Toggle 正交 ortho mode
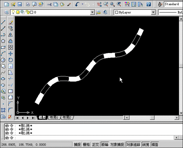This screenshot has width=183, height=148. coord(95,144)
